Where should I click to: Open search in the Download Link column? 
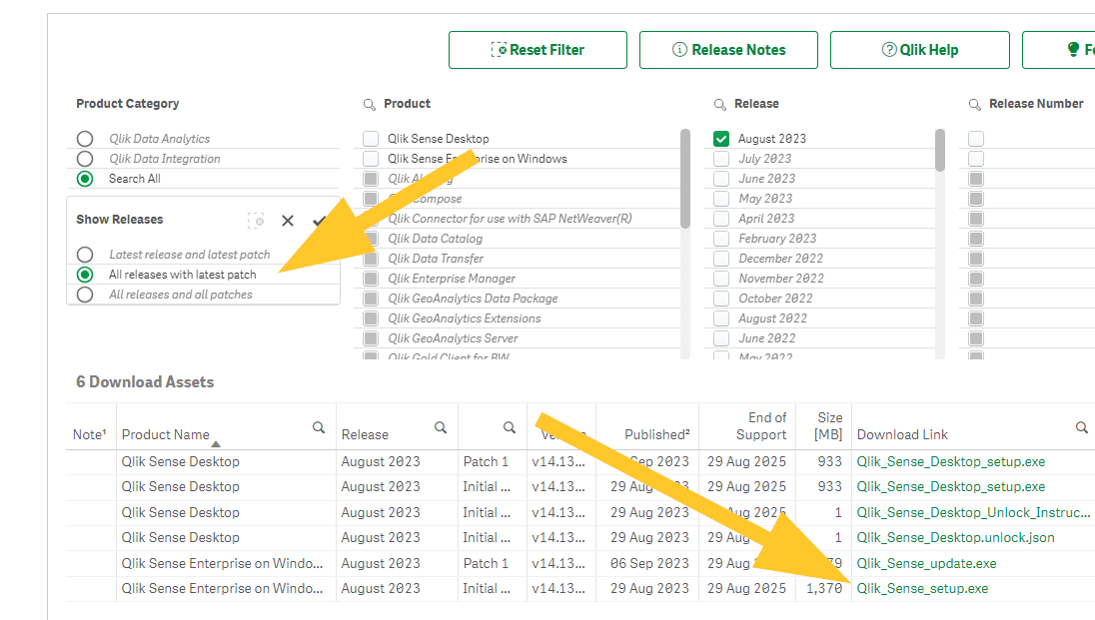(1081, 426)
